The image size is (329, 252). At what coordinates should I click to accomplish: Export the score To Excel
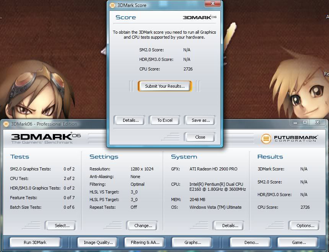[164, 120]
